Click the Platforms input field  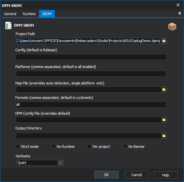tap(91, 74)
